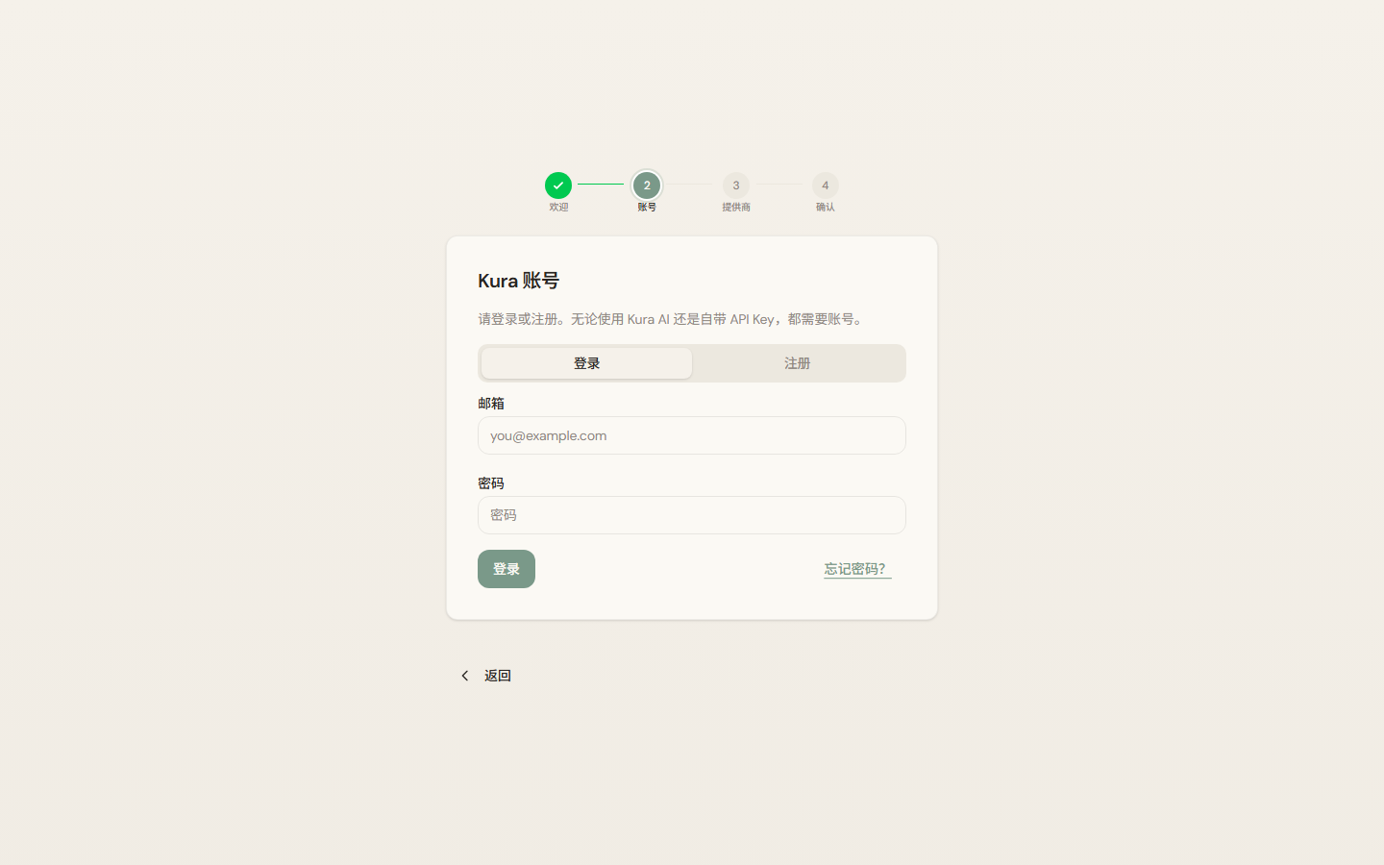Viewport: 1384px width, 865px height.
Task: Click the green checkmark Welcome step icon
Action: [558, 185]
